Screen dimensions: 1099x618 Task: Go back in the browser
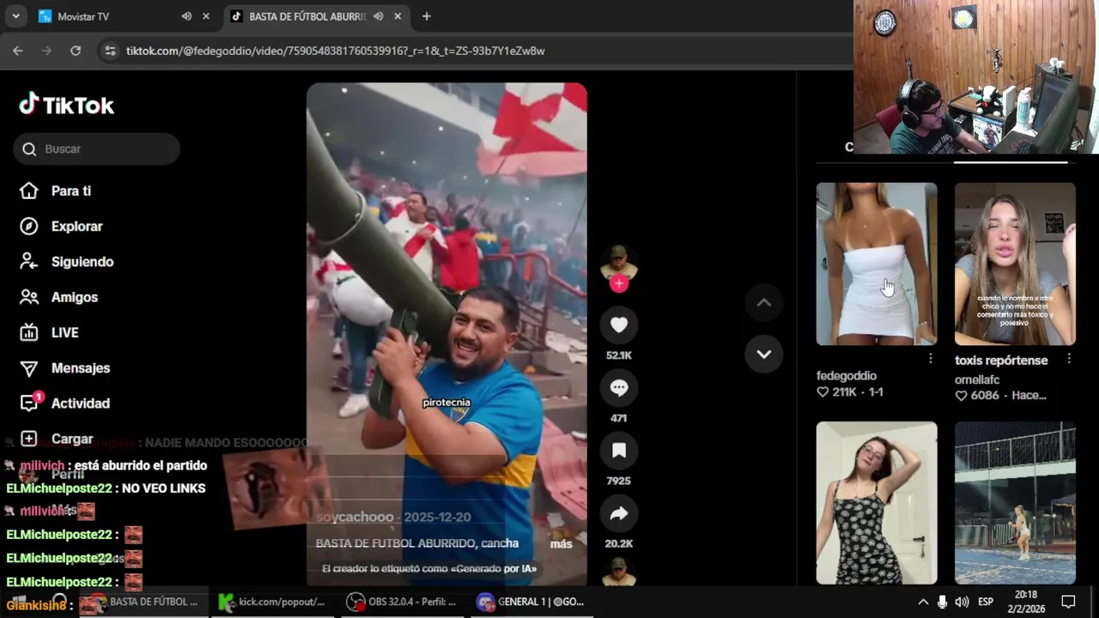click(18, 51)
